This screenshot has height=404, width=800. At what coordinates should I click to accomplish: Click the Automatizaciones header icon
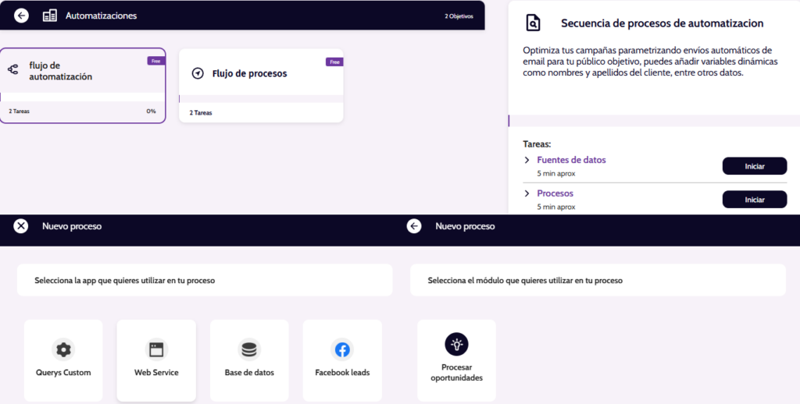coord(50,16)
